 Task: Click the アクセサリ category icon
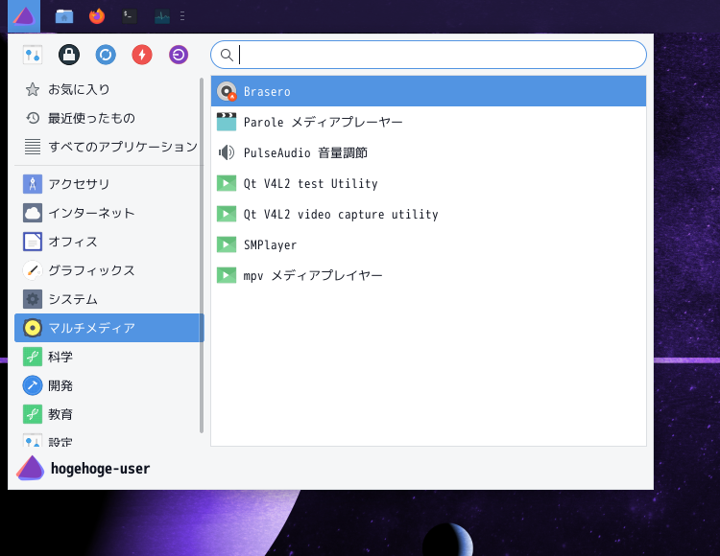point(33,184)
